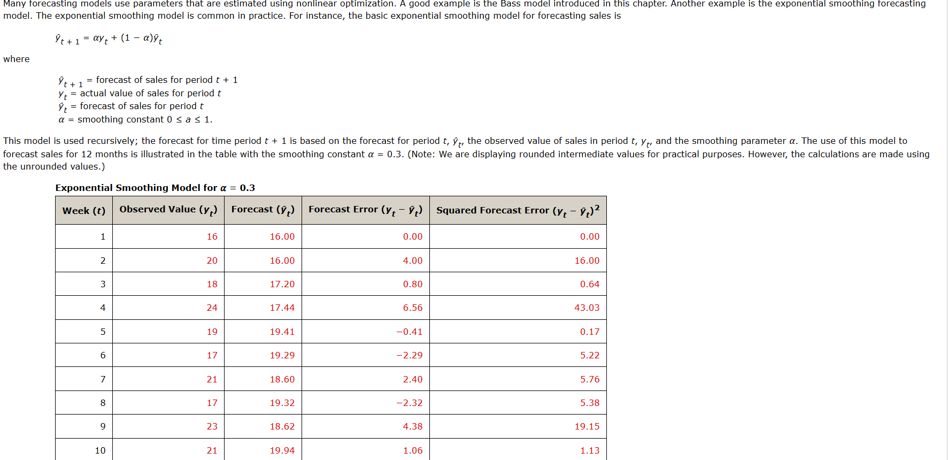Click week number 6 in the table
The height and width of the screenshot is (460, 948).
[x=103, y=355]
